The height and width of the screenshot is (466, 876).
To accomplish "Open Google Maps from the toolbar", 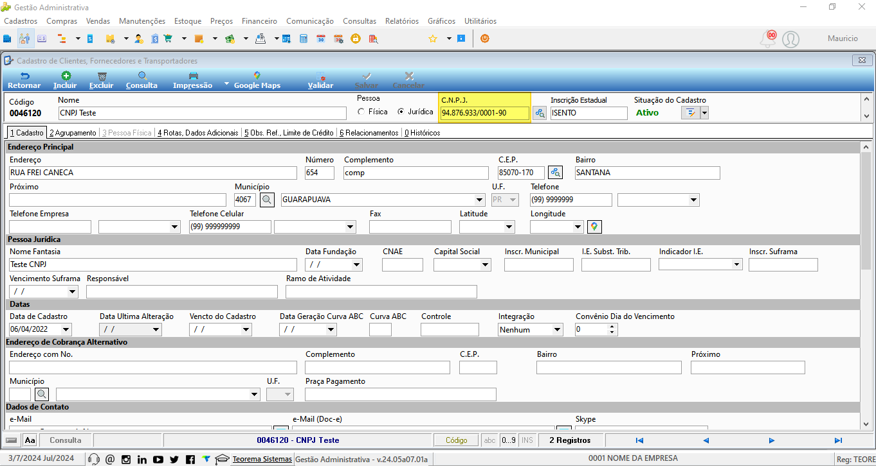I will pyautogui.click(x=257, y=80).
